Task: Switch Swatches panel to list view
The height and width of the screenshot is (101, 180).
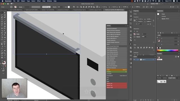Action: [176, 57]
